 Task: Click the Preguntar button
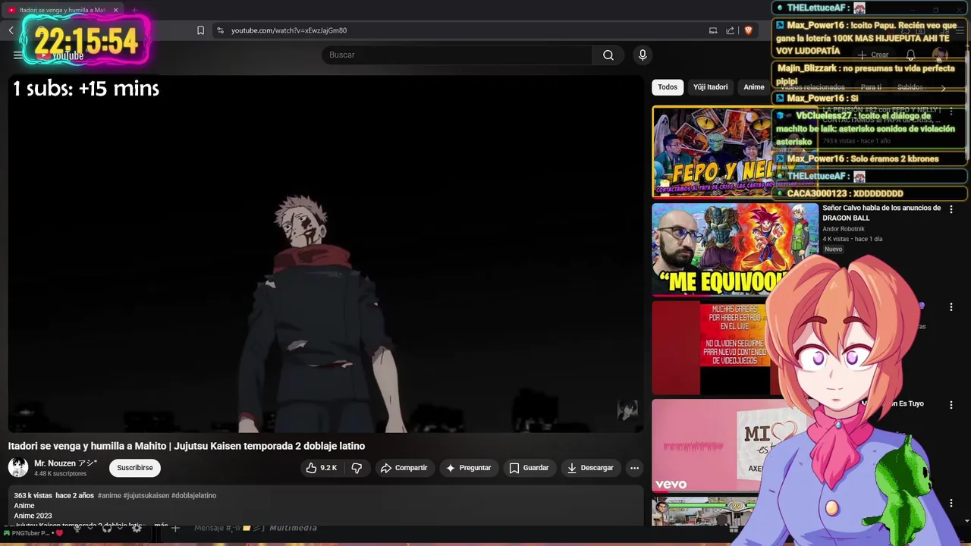469,468
